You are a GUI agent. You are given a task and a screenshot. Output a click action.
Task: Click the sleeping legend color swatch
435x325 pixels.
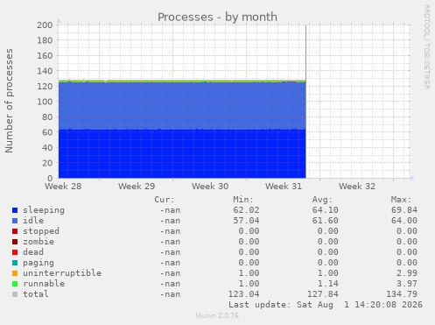15,210
